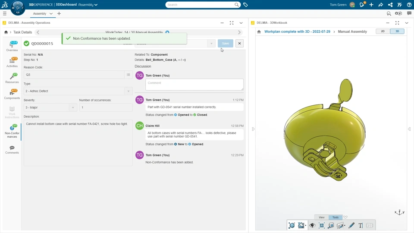
Task: Click the play experience icon
Action: click(x=398, y=13)
